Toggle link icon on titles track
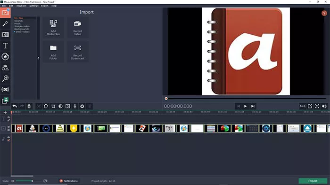 8,120
